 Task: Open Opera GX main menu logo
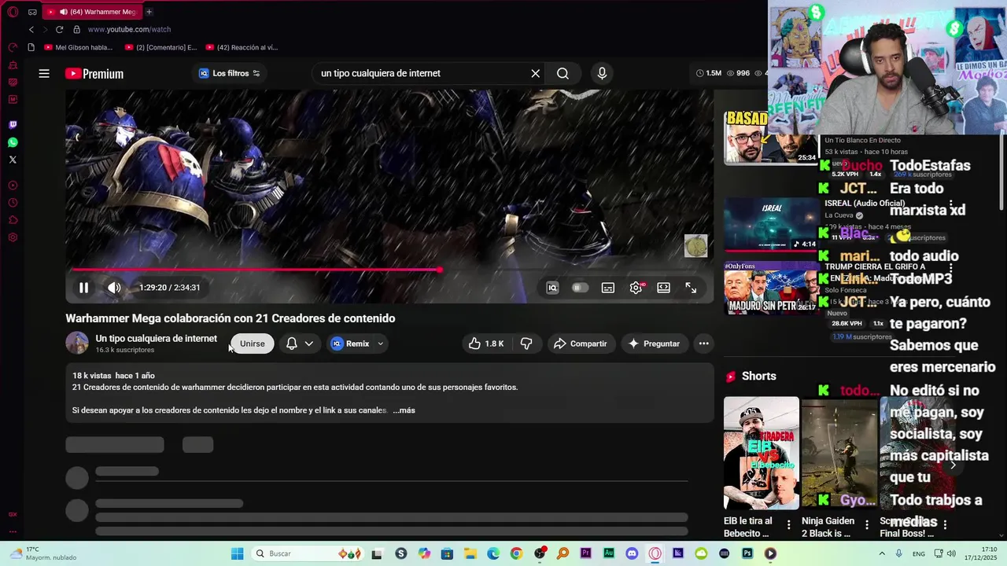coord(13,12)
